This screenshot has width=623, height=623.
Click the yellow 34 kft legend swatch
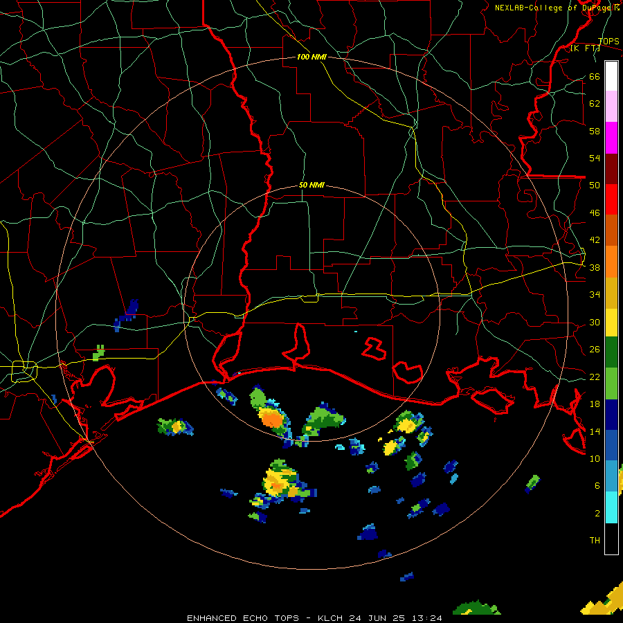pos(611,323)
